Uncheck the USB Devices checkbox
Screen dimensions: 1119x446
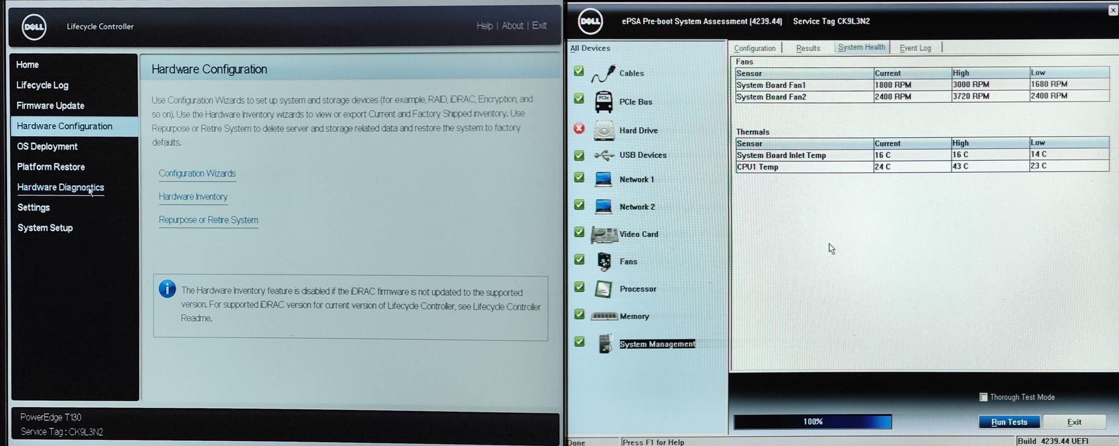click(x=579, y=155)
